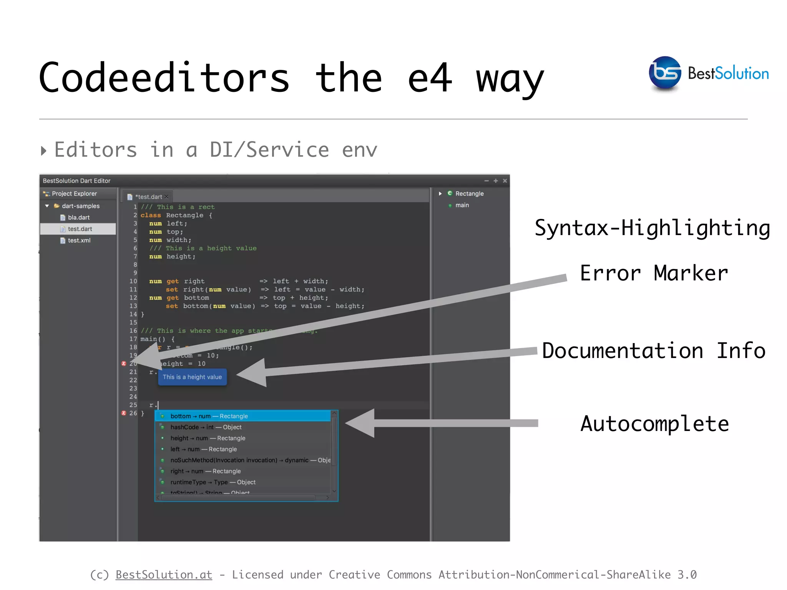787x590 pixels.
Task: Select the *test.dart editor tab
Action: 148,197
